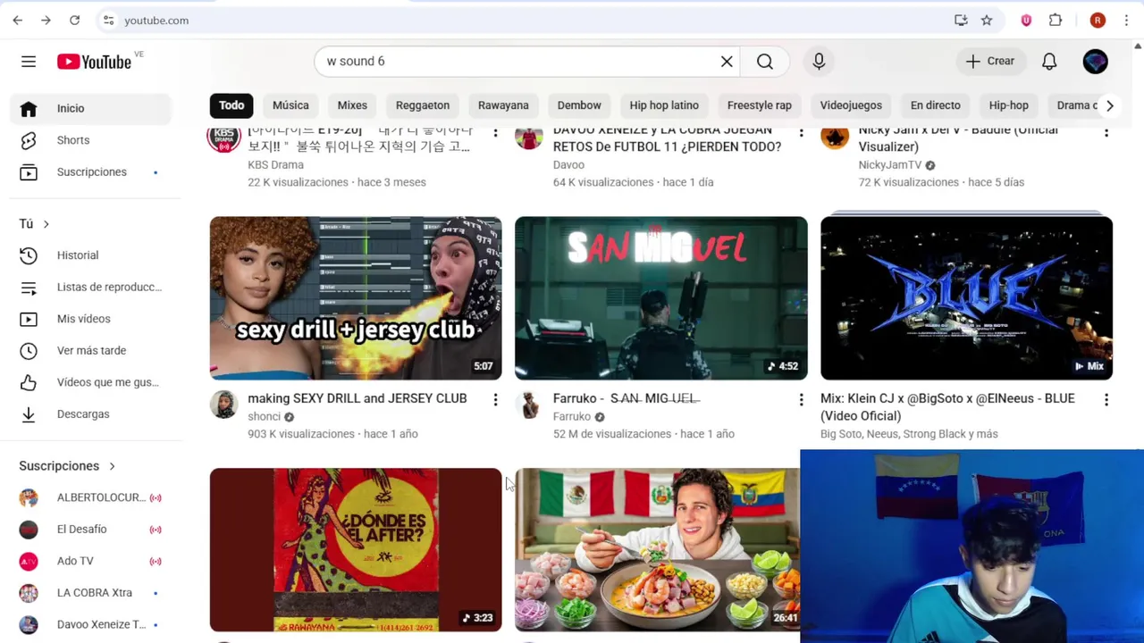
Task: Click the Farruko - SAN MIGUEL title
Action: click(x=627, y=398)
